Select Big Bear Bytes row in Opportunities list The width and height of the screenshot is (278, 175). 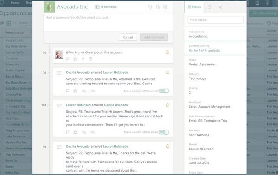(16, 46)
